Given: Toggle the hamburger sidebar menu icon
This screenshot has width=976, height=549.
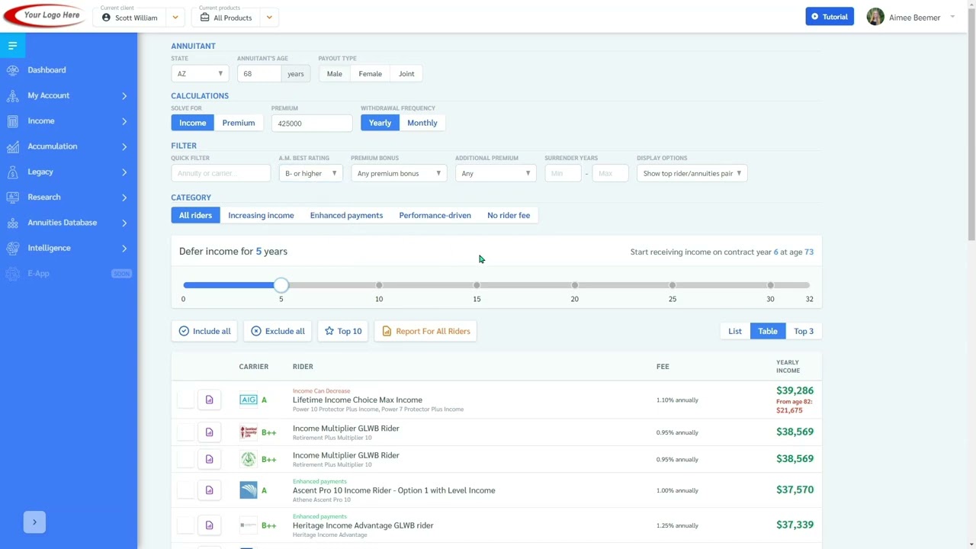Looking at the screenshot, I should point(12,46).
